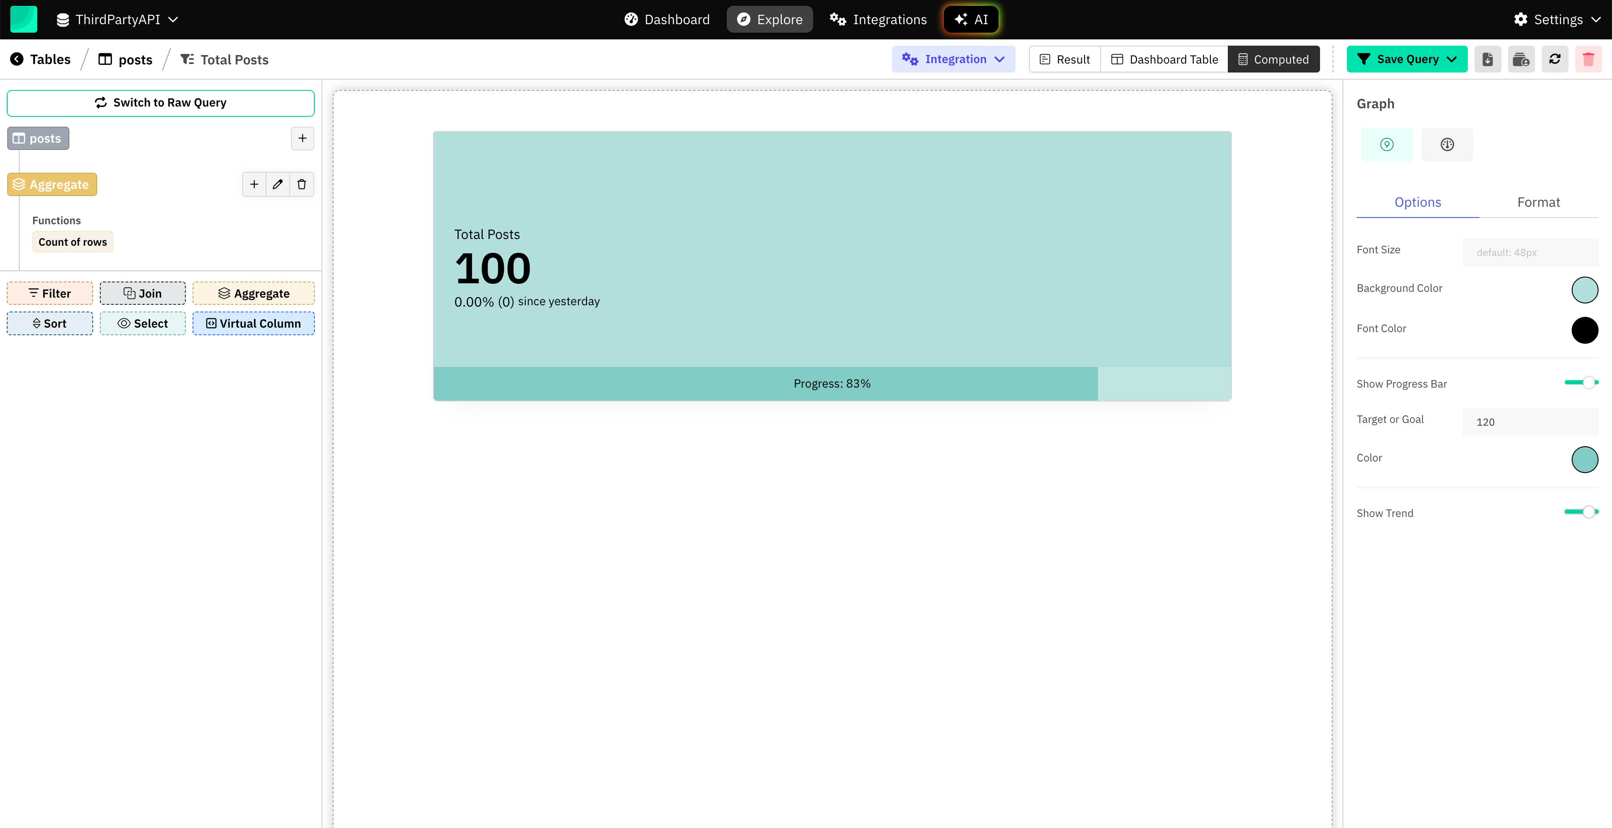This screenshot has width=1612, height=828.
Task: Click Switch to Raw Query button
Action: (160, 102)
